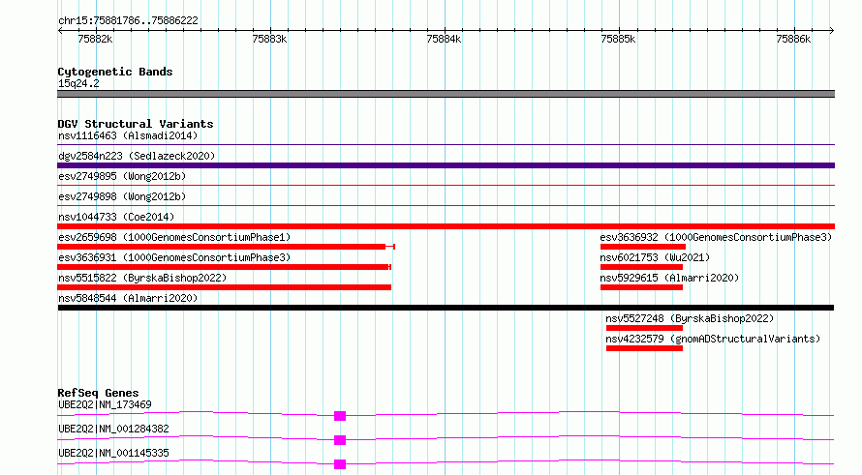Select the esv2659698 (1000GenomesConsortiumPhase1) label
Screen dimensions: 862x475
coord(174,237)
